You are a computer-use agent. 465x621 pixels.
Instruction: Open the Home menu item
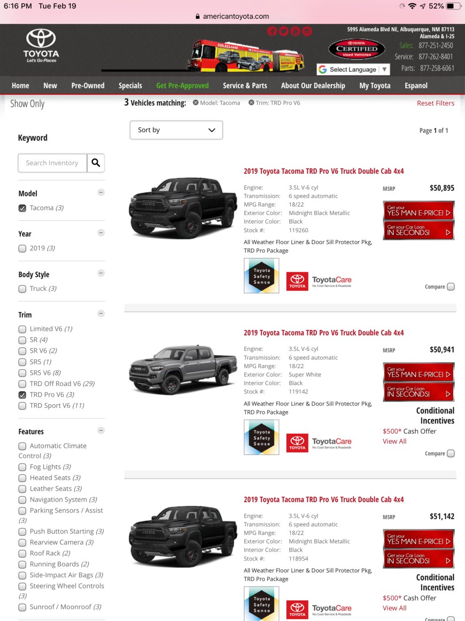click(20, 85)
